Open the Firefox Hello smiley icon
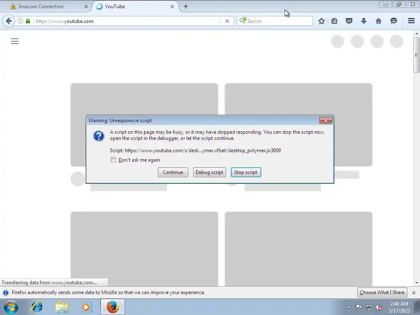 click(x=393, y=21)
